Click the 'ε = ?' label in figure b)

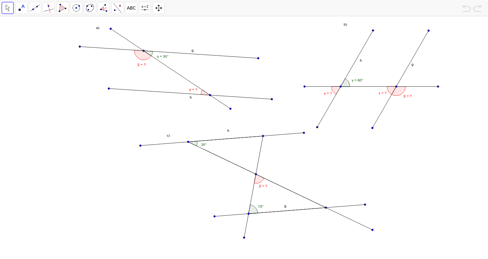382,93
